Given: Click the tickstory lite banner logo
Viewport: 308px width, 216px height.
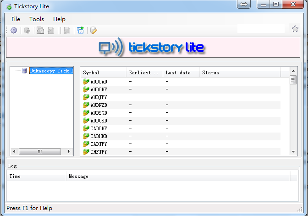Looking at the screenshot, I should pos(151,47).
